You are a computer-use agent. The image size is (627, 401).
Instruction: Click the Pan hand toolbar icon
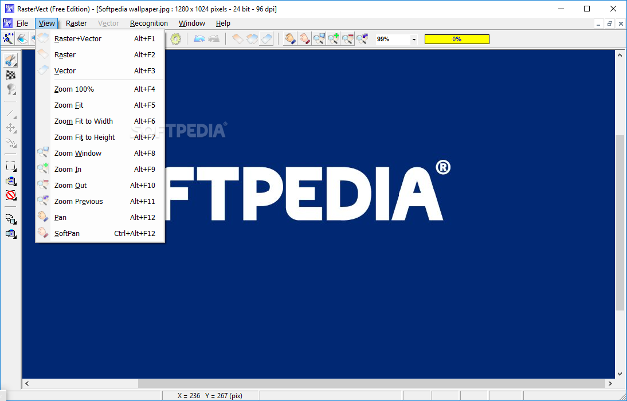click(290, 39)
